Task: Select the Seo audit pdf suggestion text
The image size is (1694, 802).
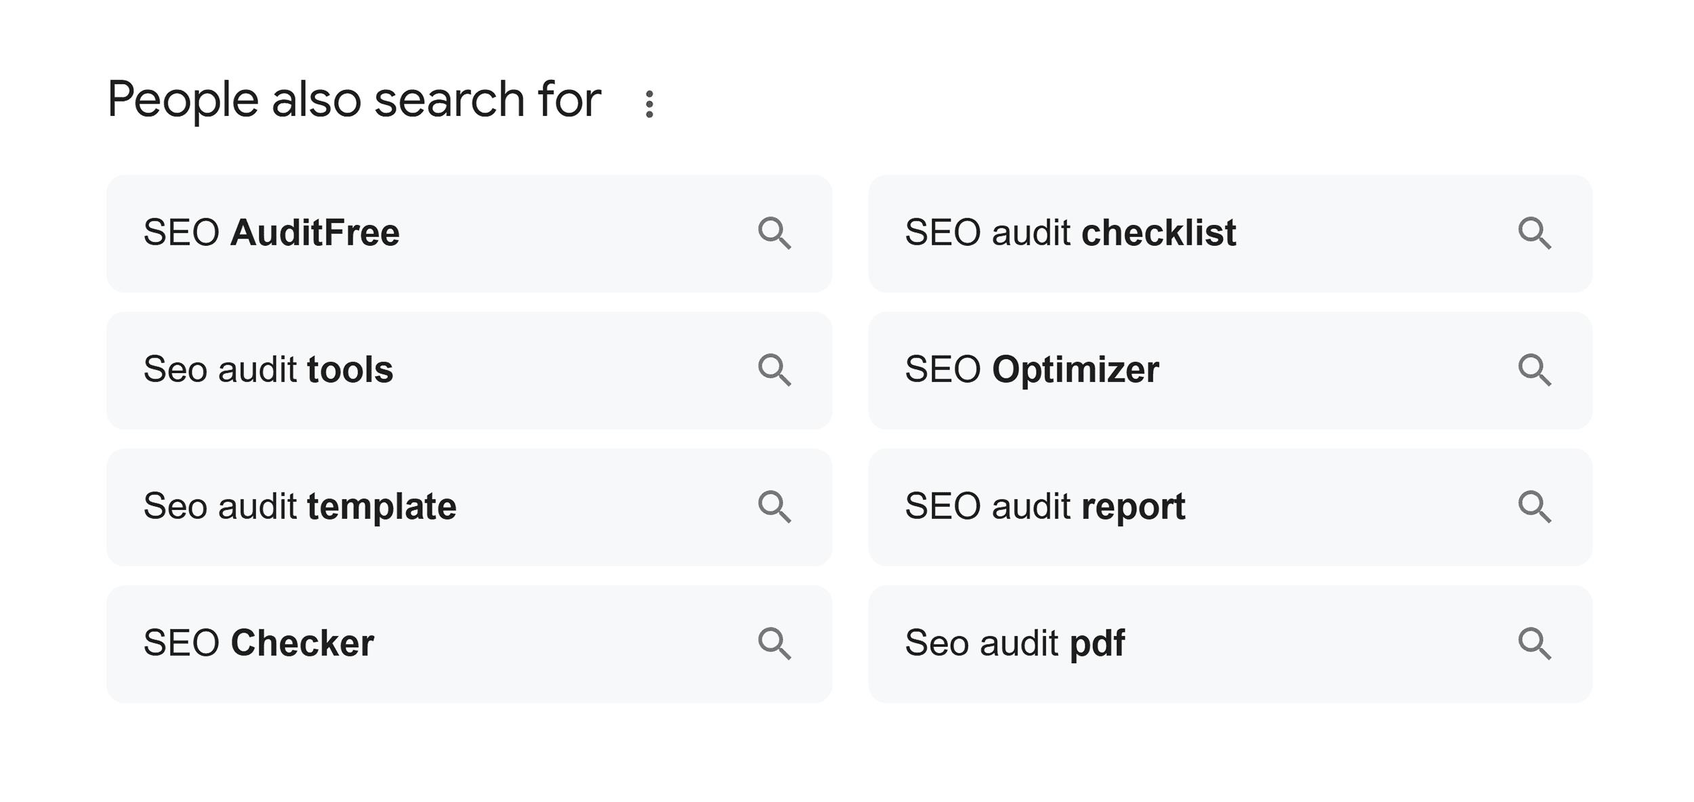Action: (1014, 643)
